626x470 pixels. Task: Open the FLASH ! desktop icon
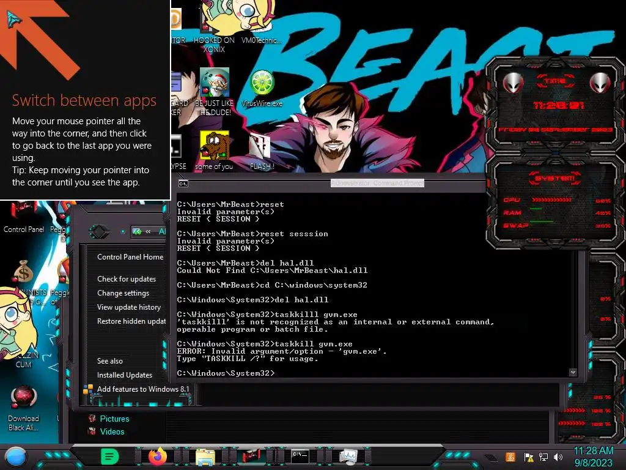[262, 151]
